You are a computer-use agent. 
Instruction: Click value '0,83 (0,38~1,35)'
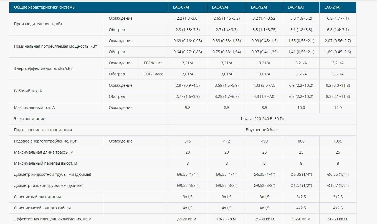coord(227,41)
